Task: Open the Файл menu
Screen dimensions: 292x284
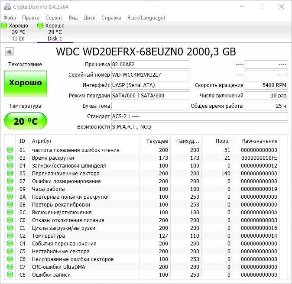Action: (10, 18)
